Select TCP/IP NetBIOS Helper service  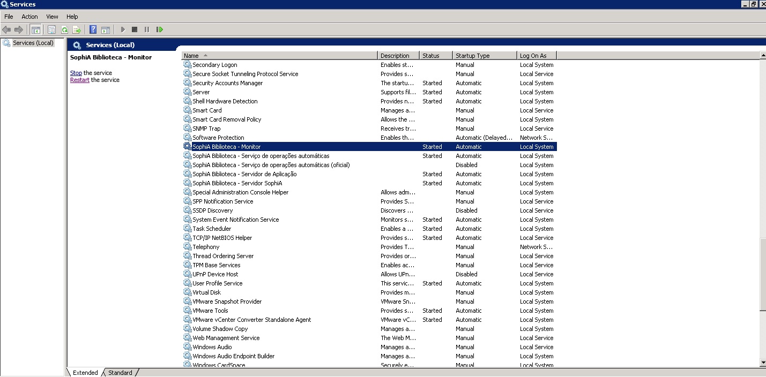click(369, 238)
